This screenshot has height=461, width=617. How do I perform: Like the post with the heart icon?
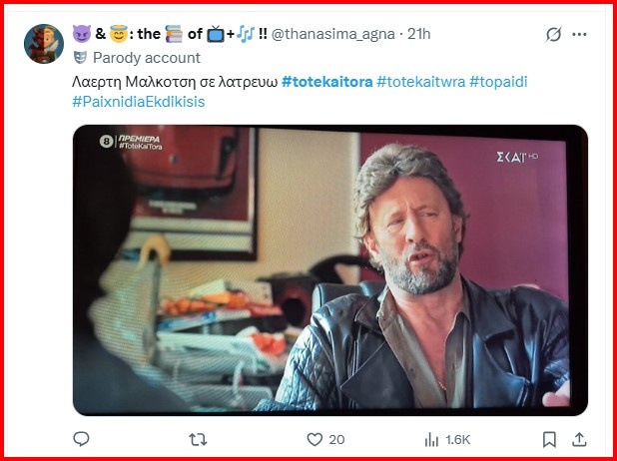pyautogui.click(x=314, y=439)
